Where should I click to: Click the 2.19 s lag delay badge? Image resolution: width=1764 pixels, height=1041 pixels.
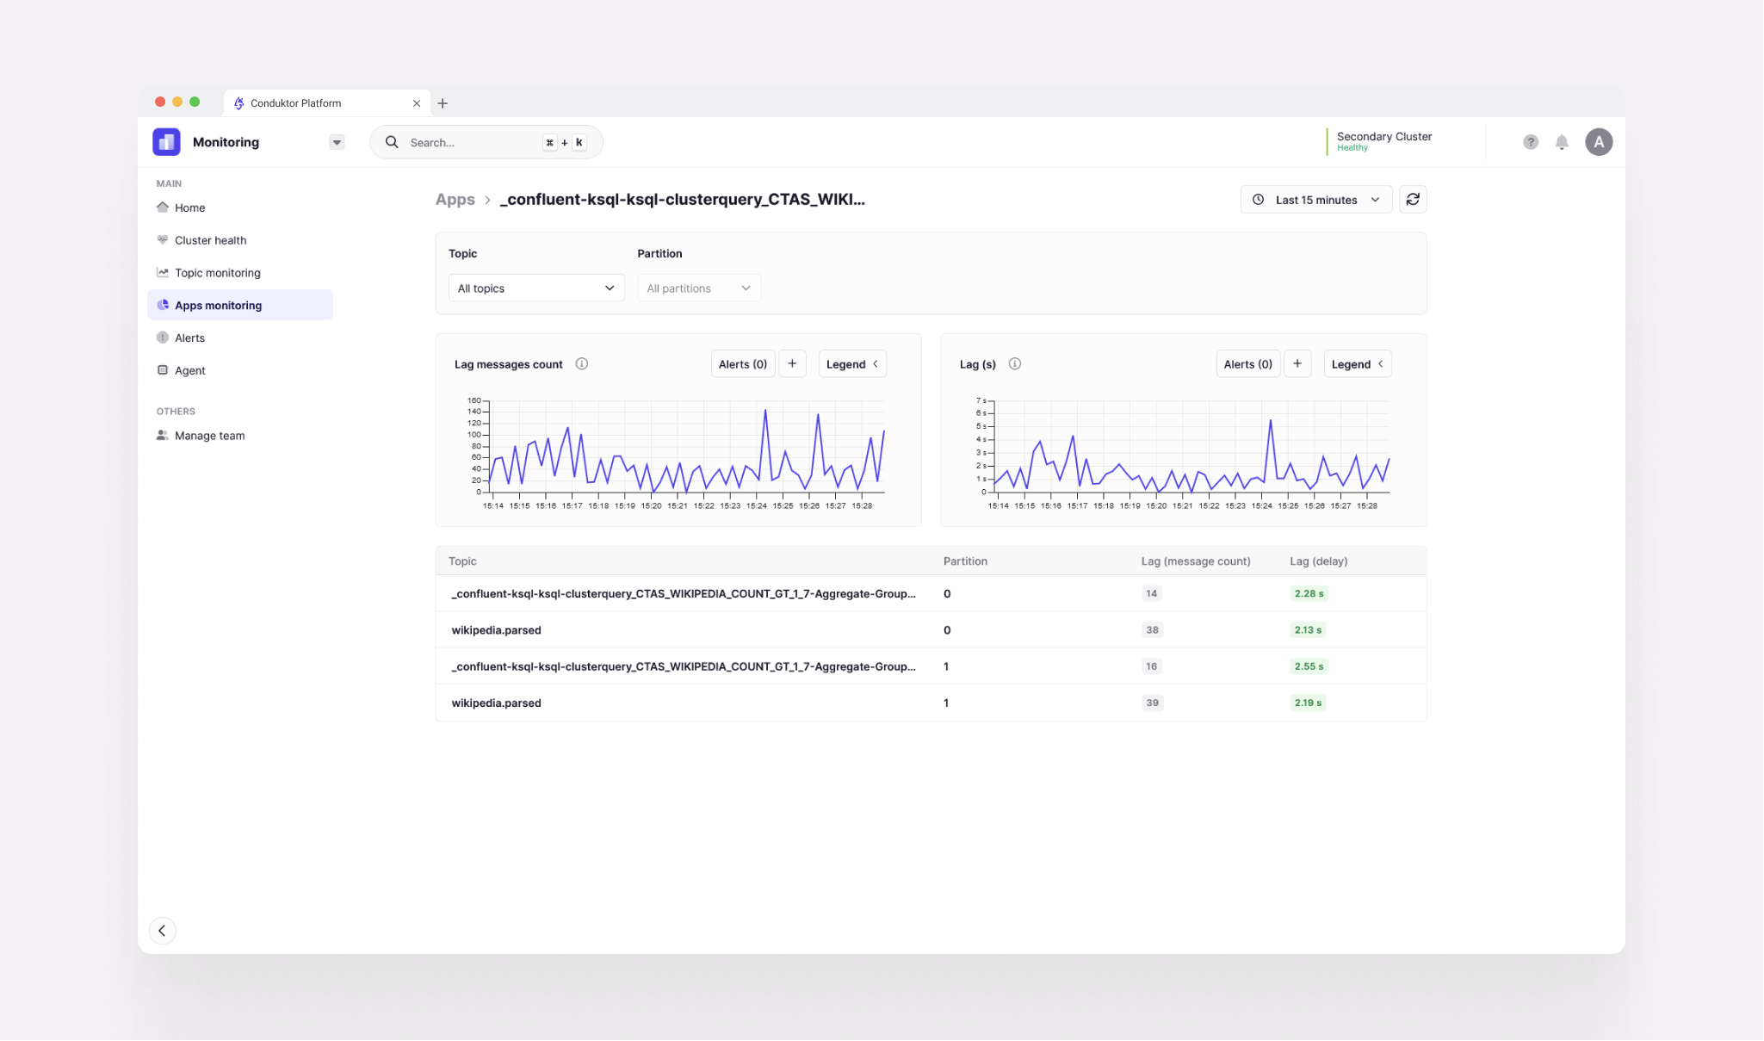pyautogui.click(x=1308, y=703)
